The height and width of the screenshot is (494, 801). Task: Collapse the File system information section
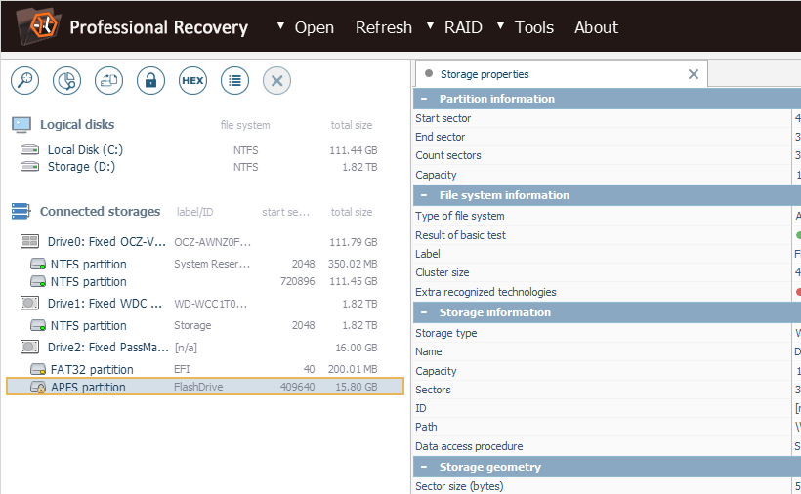[424, 195]
